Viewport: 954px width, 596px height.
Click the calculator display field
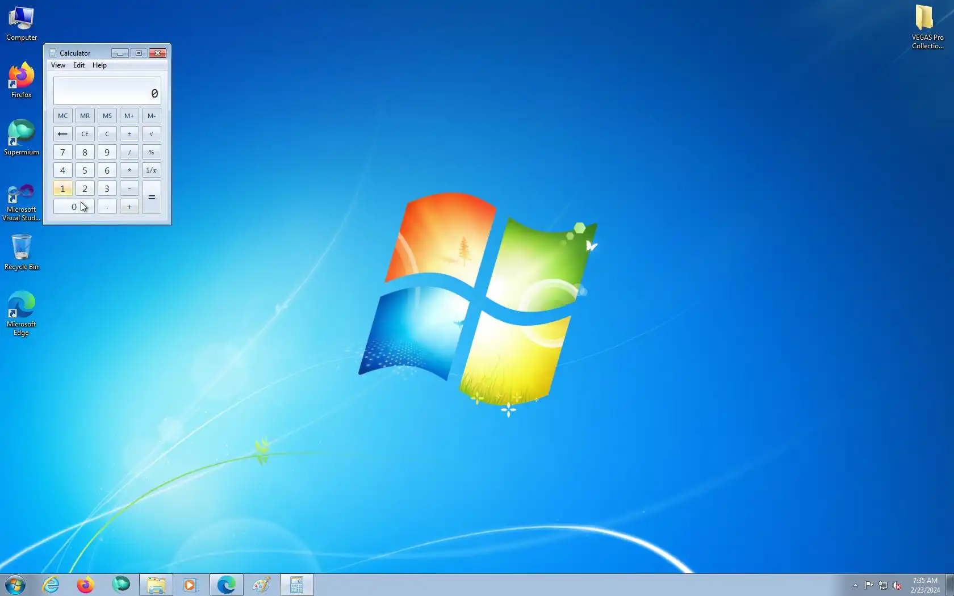(x=107, y=91)
